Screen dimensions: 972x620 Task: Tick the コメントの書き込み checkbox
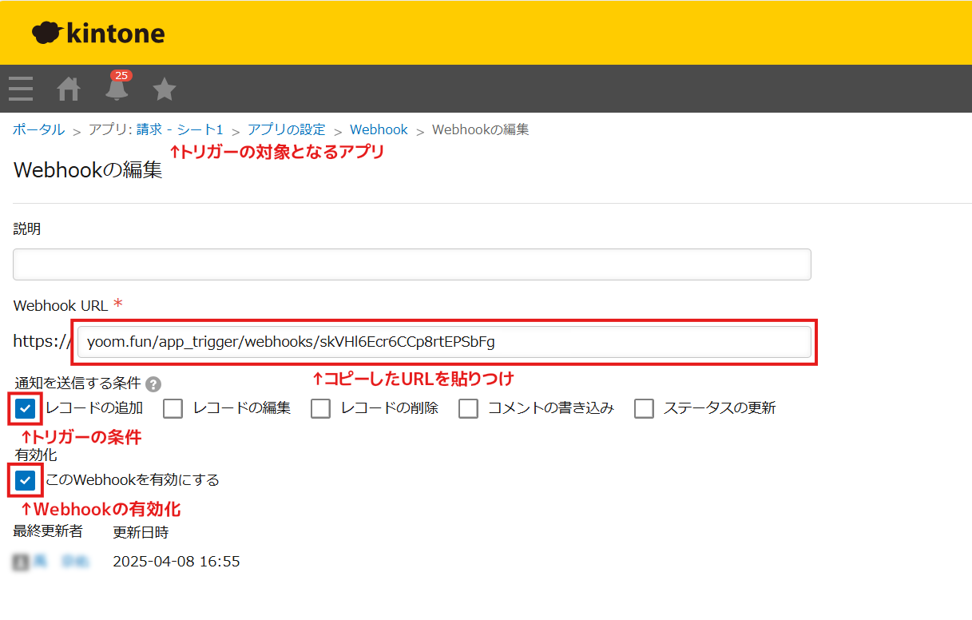tap(469, 408)
